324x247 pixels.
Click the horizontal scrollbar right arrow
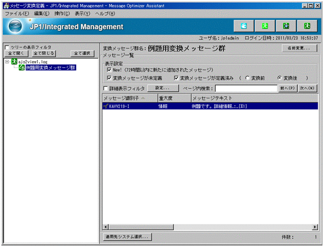[315, 227]
